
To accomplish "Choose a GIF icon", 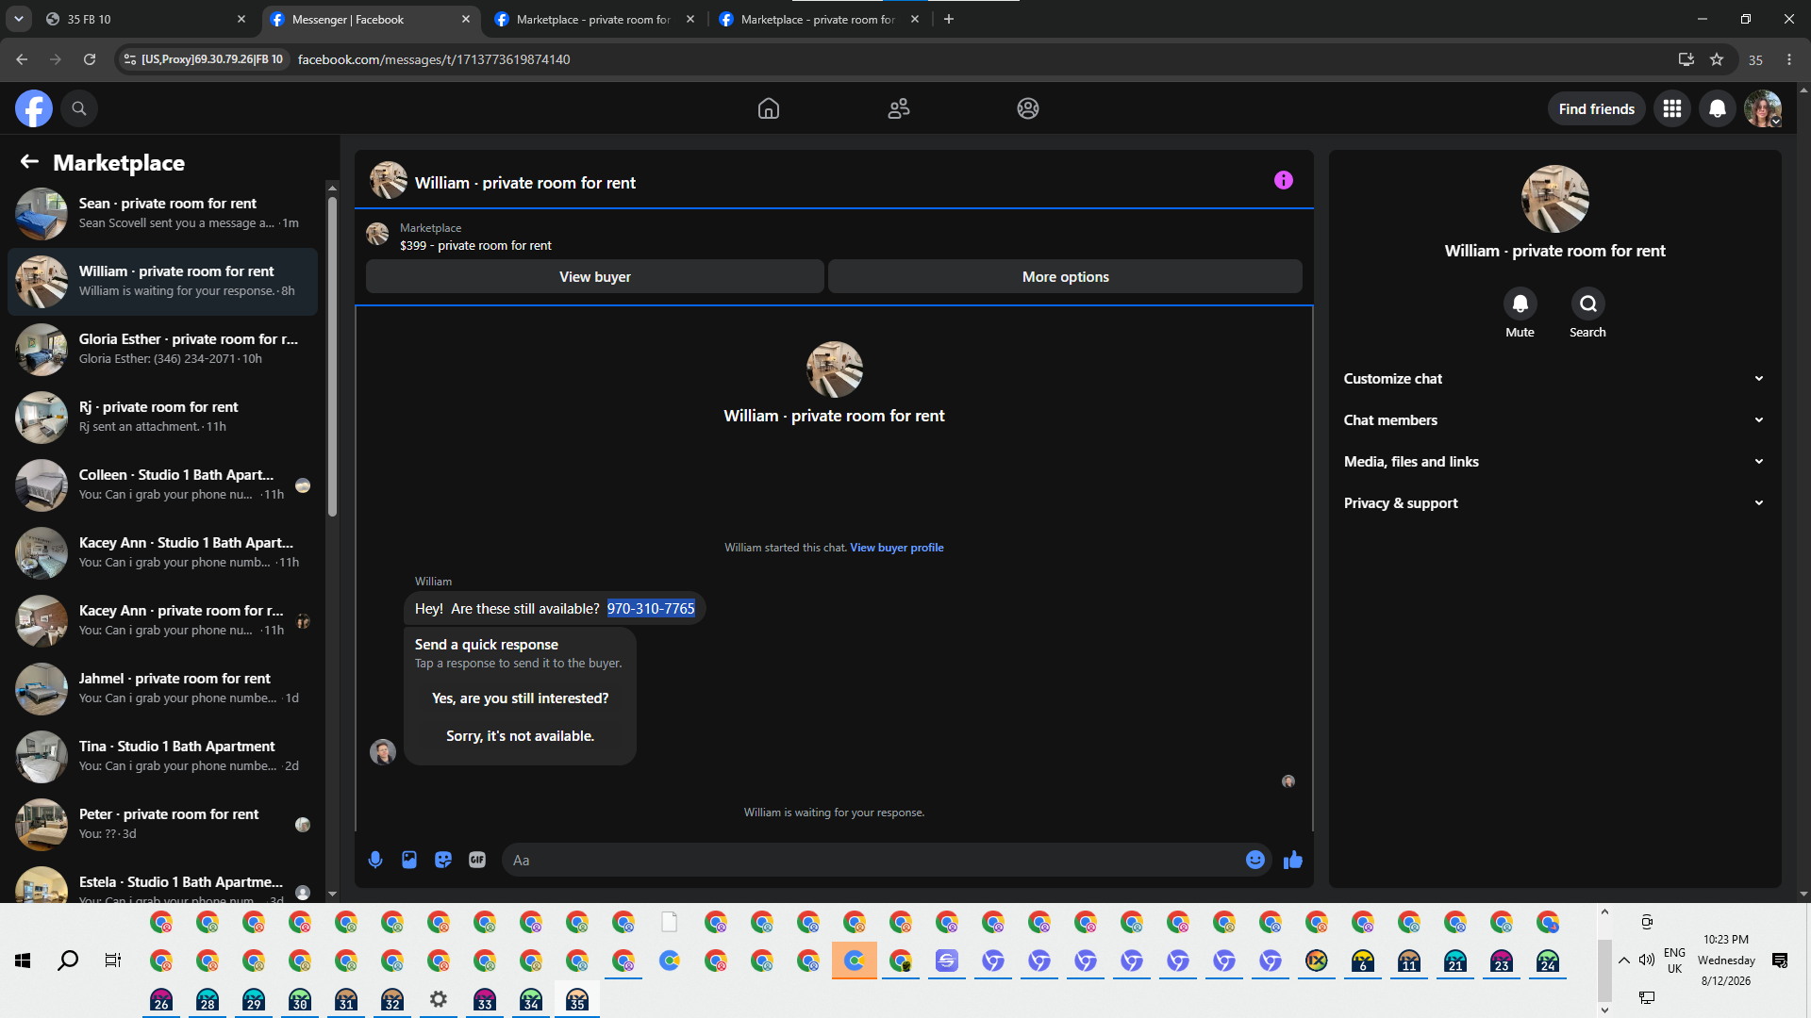I will (477, 860).
